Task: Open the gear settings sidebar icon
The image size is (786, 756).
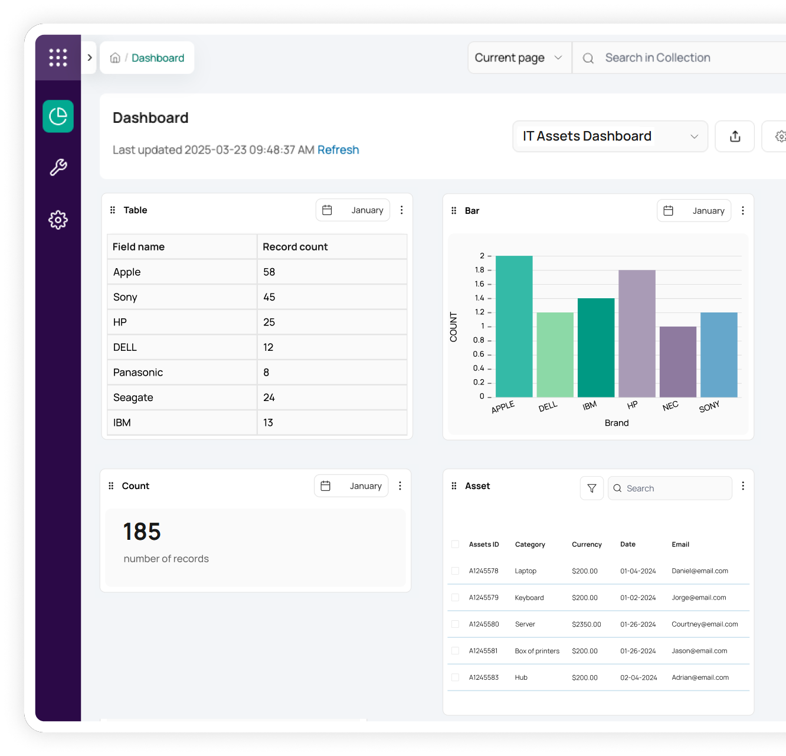Action: click(x=58, y=220)
